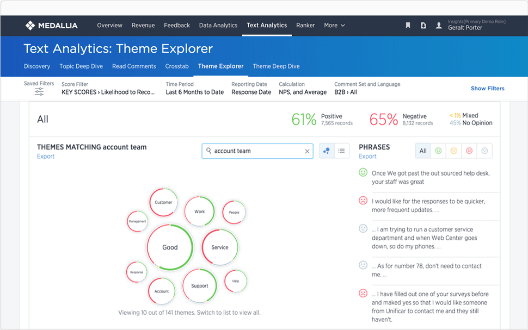
Task: Open the Data Analytics menu
Action: pos(218,26)
